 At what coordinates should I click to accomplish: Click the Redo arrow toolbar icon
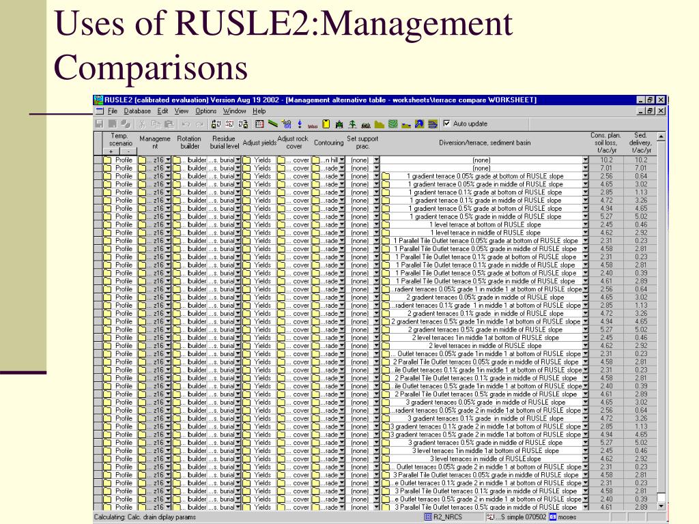[x=200, y=124]
